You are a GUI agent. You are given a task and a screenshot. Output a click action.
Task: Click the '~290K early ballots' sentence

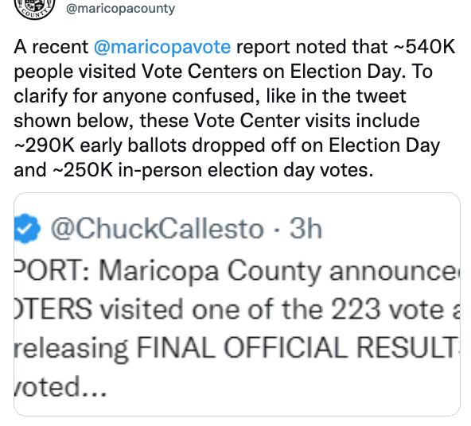pyautogui.click(x=227, y=145)
